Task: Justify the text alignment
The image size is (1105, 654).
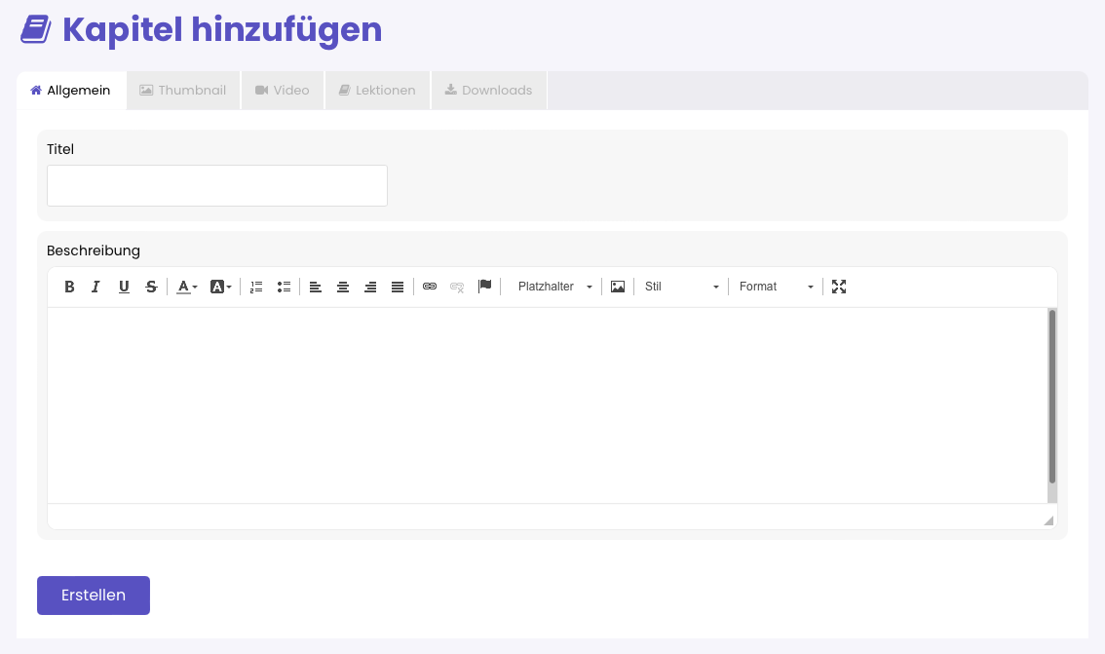Action: pyautogui.click(x=398, y=287)
